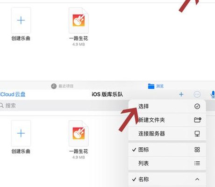Image resolution: width=215 pixels, height=187 pixels.
Task: Toggle sort direction chevron next to 名称
Action: coord(197,179)
